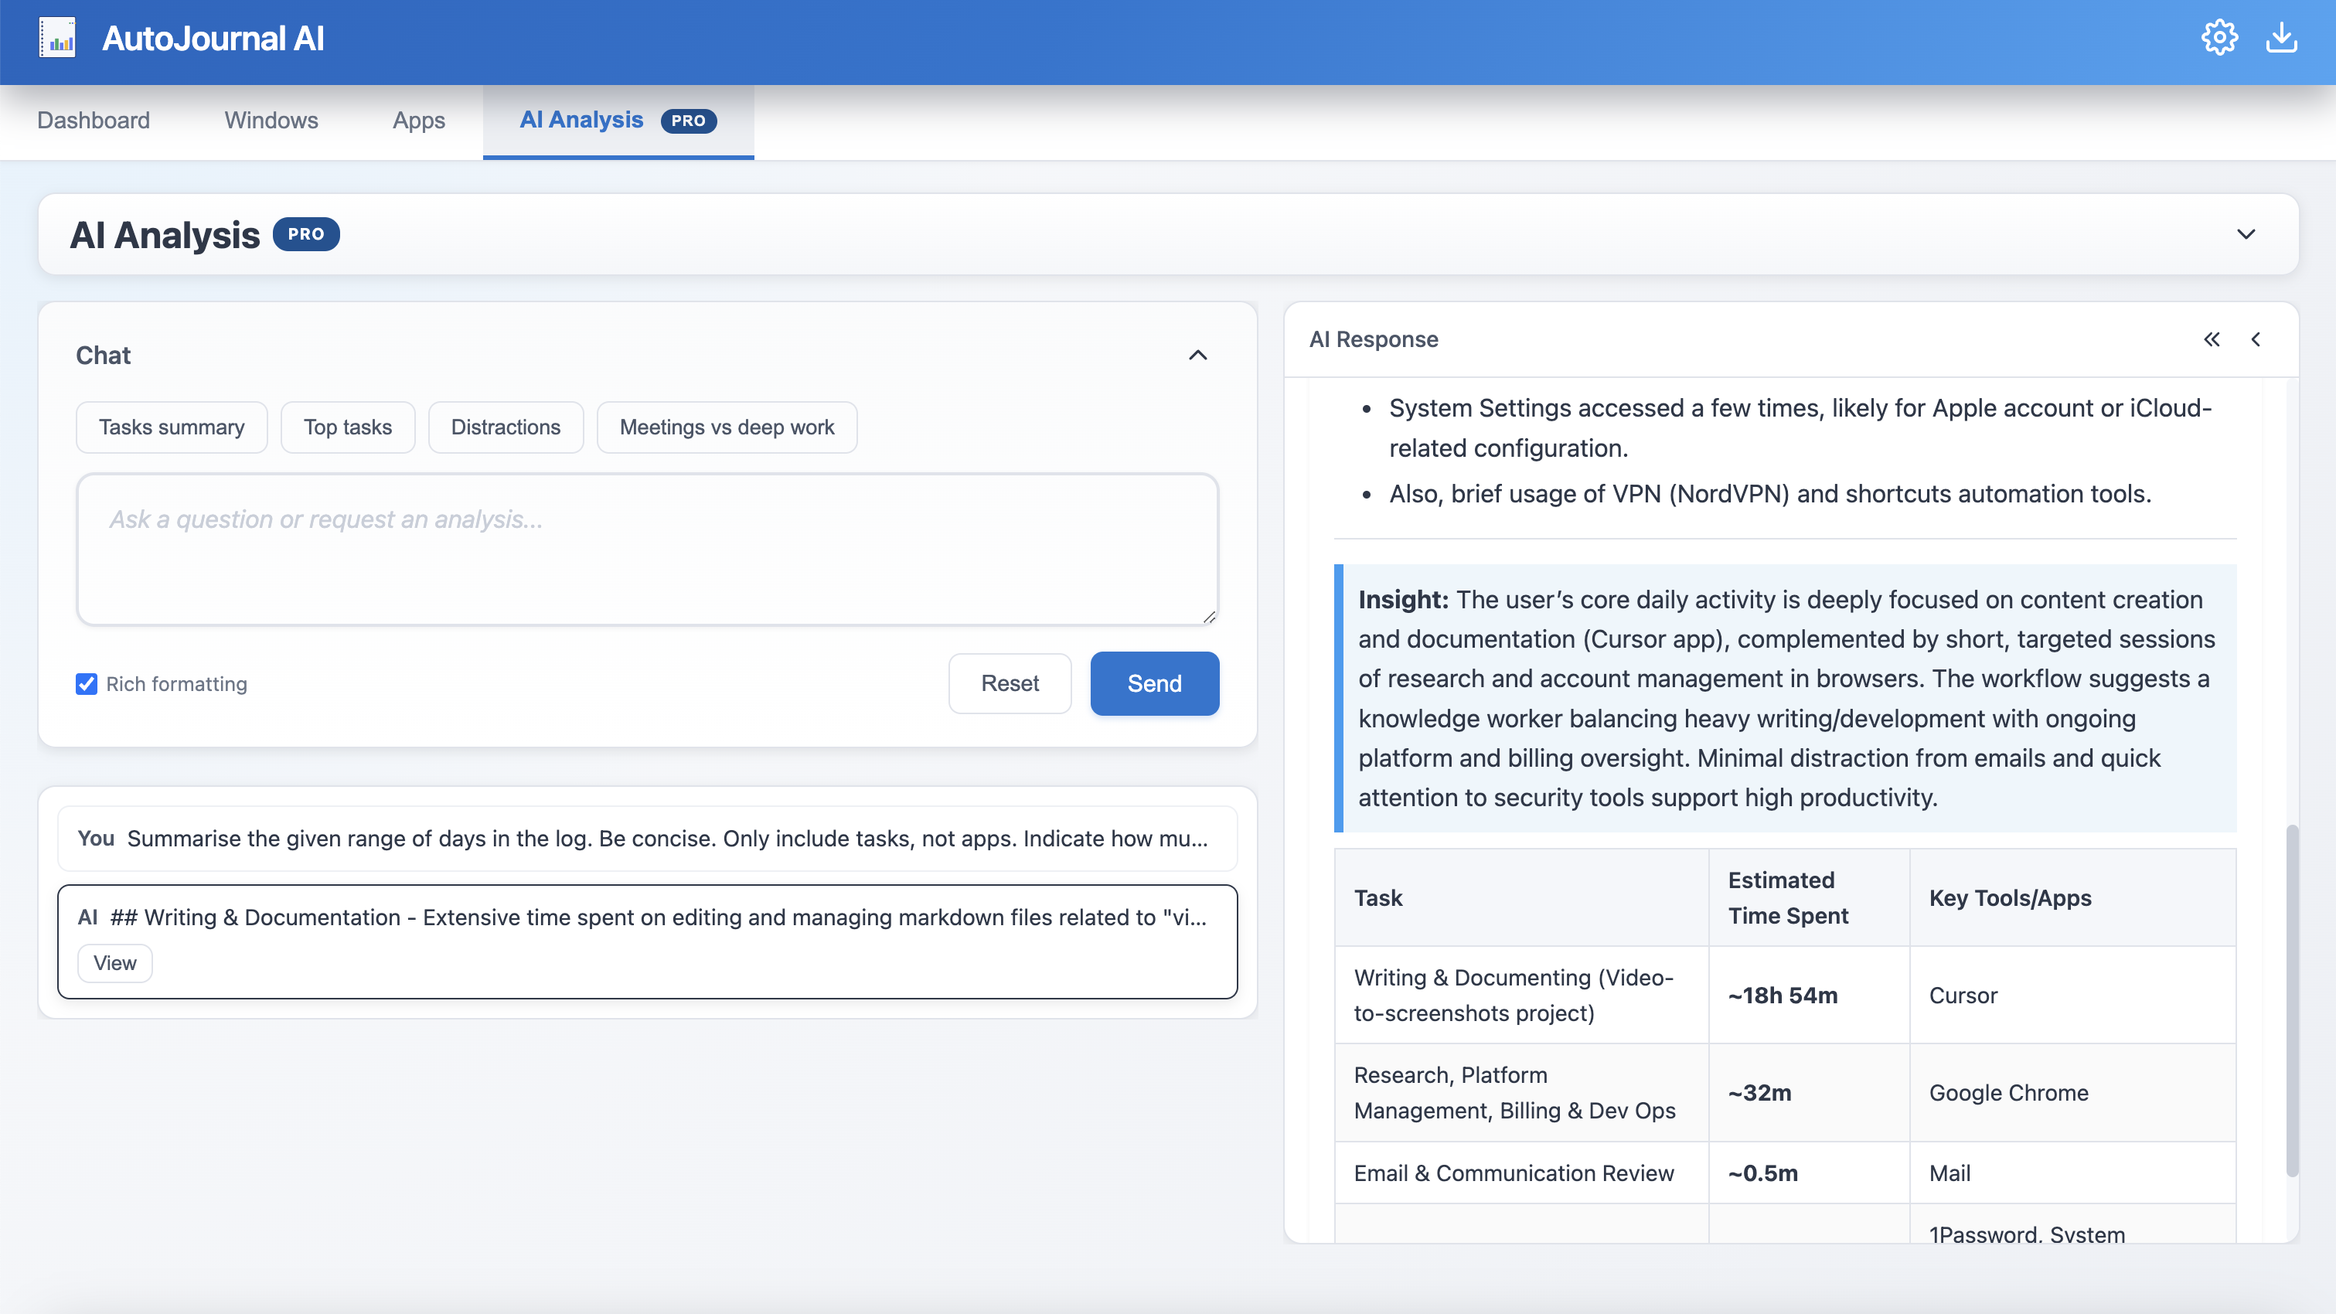The width and height of the screenshot is (2336, 1314).
Task: Collapse the Chat panel with its chevron
Action: (1199, 355)
